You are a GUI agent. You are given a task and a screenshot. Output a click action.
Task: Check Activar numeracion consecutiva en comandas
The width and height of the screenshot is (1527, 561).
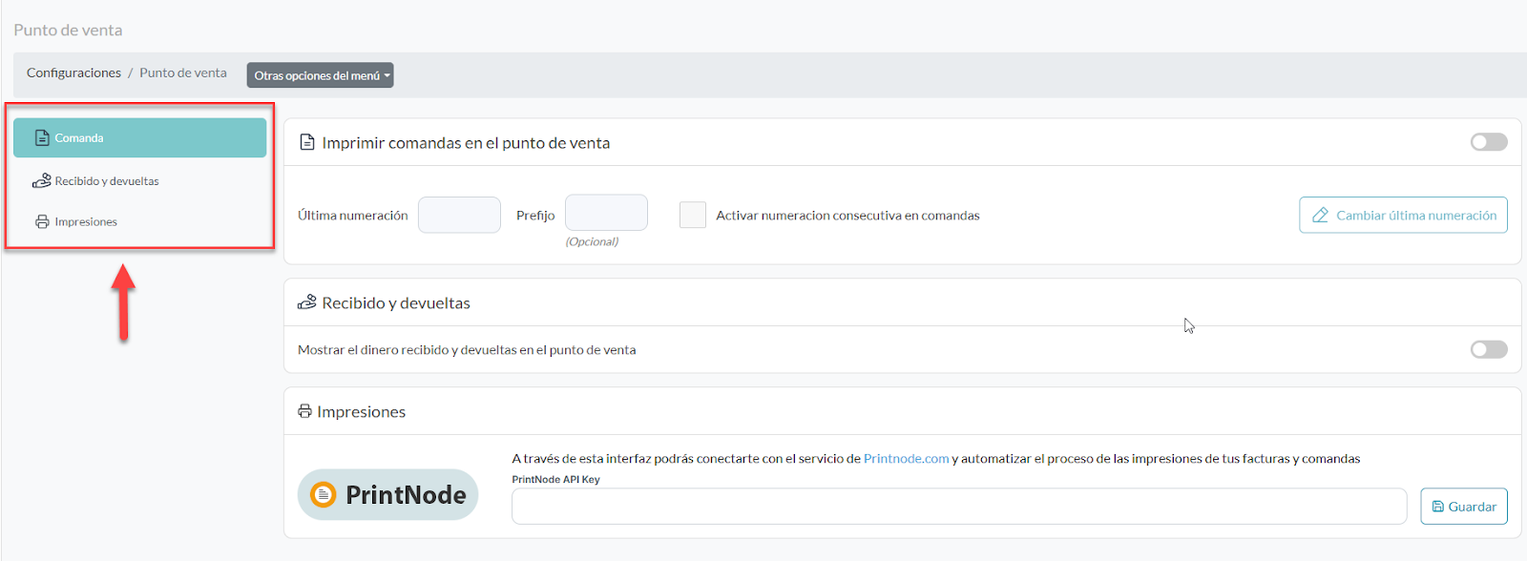(x=693, y=215)
